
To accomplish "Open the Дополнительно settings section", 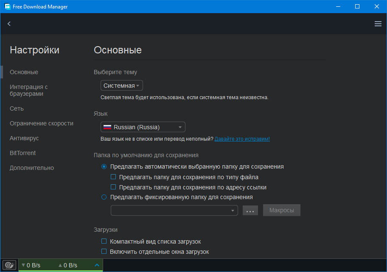I will 31,168.
